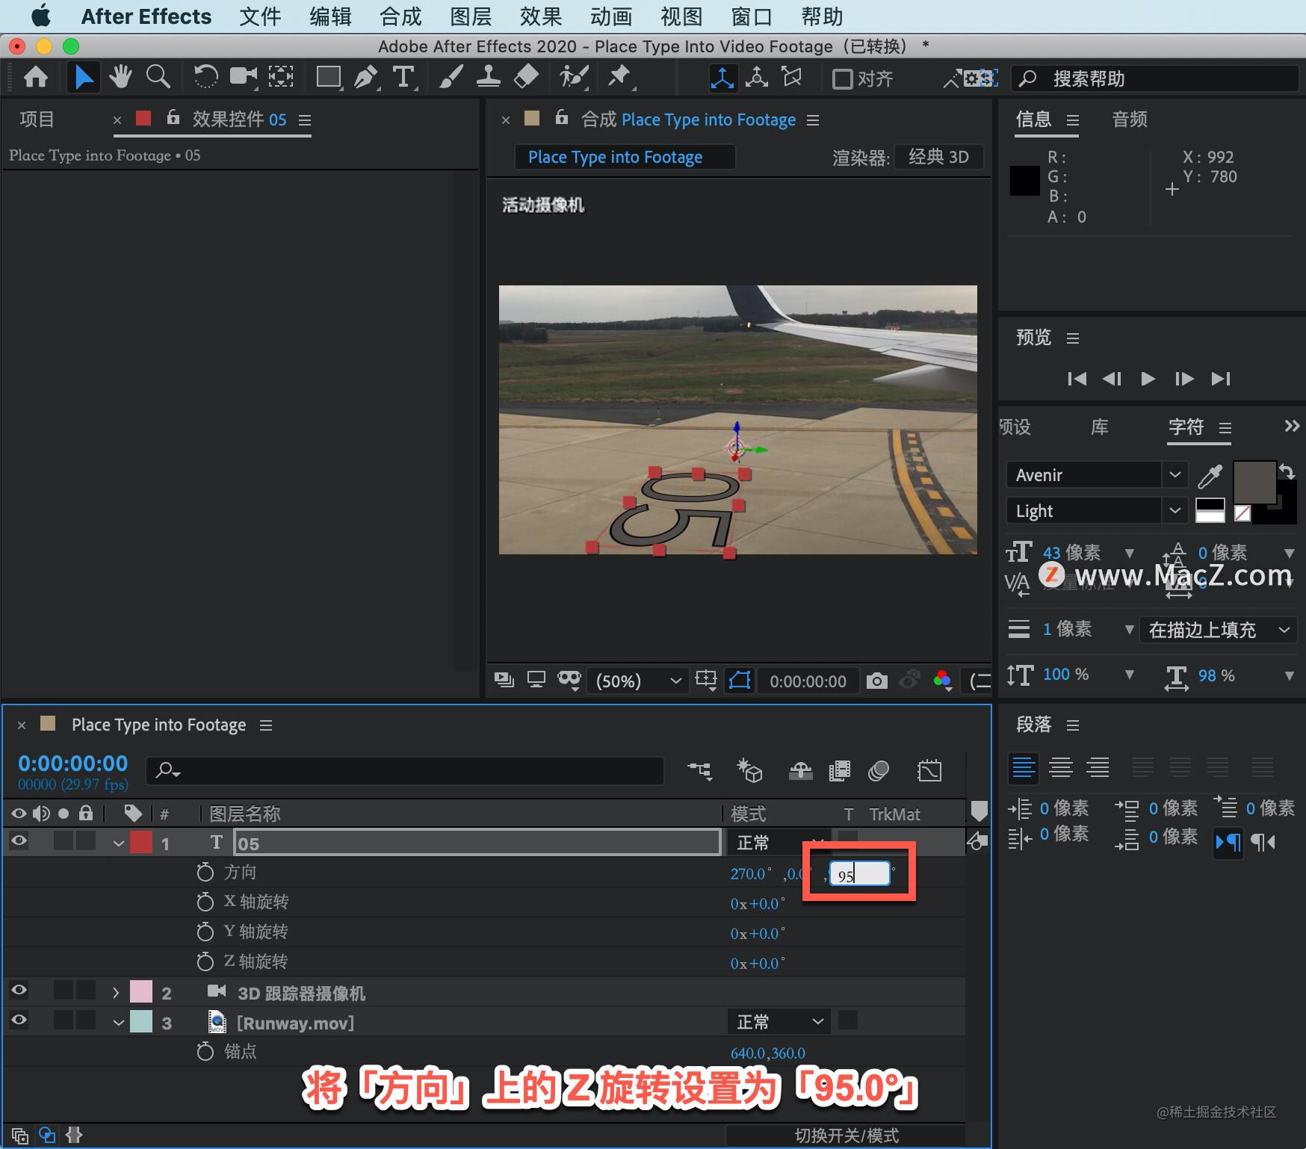Open the Graph Editor icon

[929, 770]
